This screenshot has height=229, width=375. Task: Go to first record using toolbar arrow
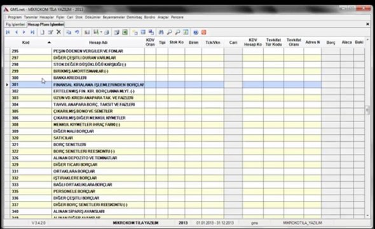[8, 32]
